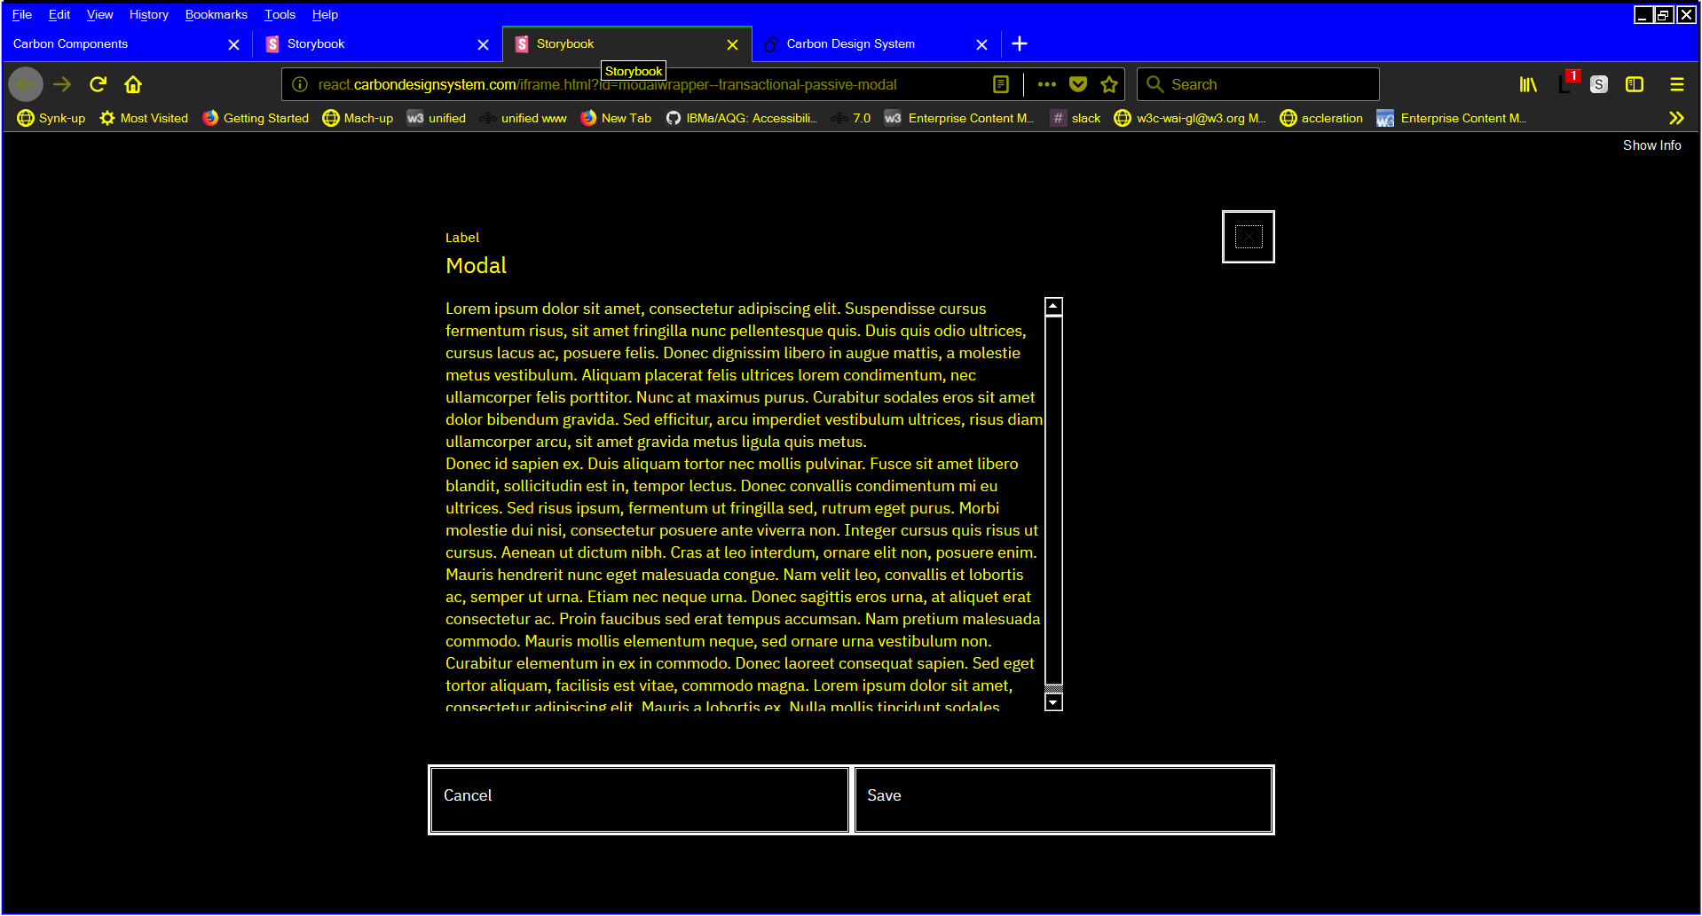Close the Carbon Design System tab

[x=981, y=44]
